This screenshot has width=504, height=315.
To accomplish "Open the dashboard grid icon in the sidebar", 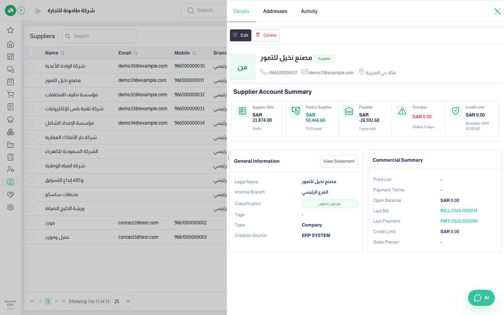I will coord(10,57).
